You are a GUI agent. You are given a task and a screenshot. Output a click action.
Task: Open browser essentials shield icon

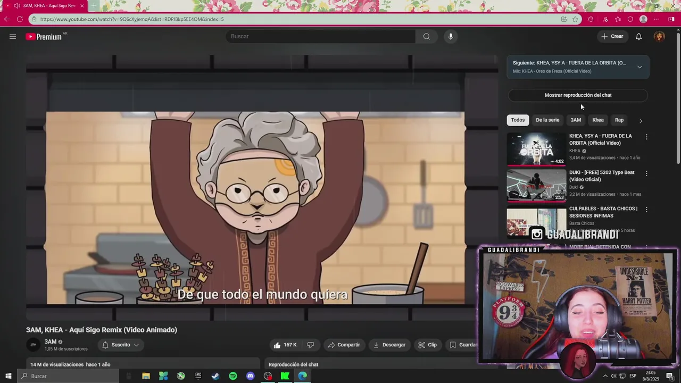[630, 19]
